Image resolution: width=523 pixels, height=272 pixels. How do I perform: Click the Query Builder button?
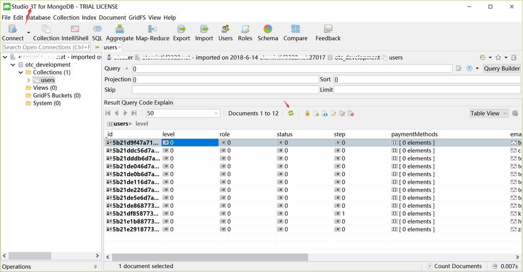502,69
